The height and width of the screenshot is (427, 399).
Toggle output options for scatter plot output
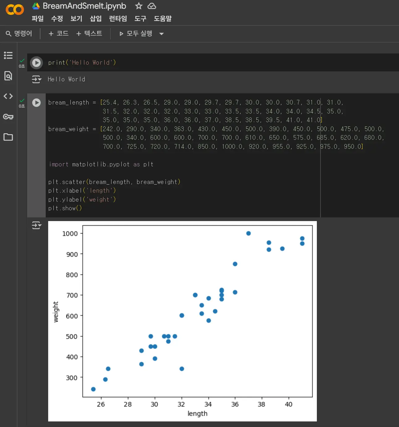pos(36,225)
